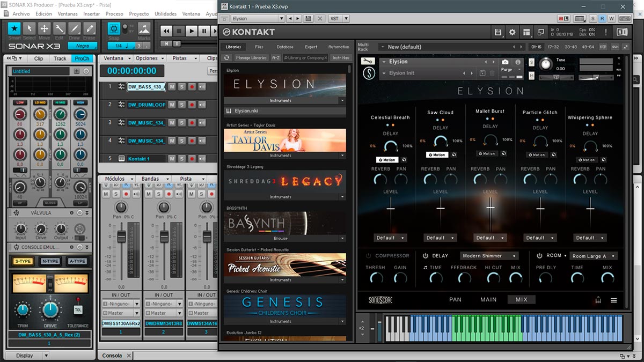Mute track 1 DW_BASS
This screenshot has height=362, width=644.
click(x=172, y=86)
